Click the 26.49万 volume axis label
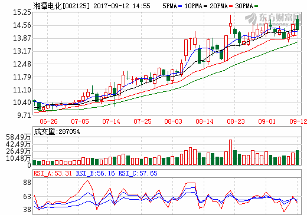Viewport: 307px width, 215px height. point(18,151)
